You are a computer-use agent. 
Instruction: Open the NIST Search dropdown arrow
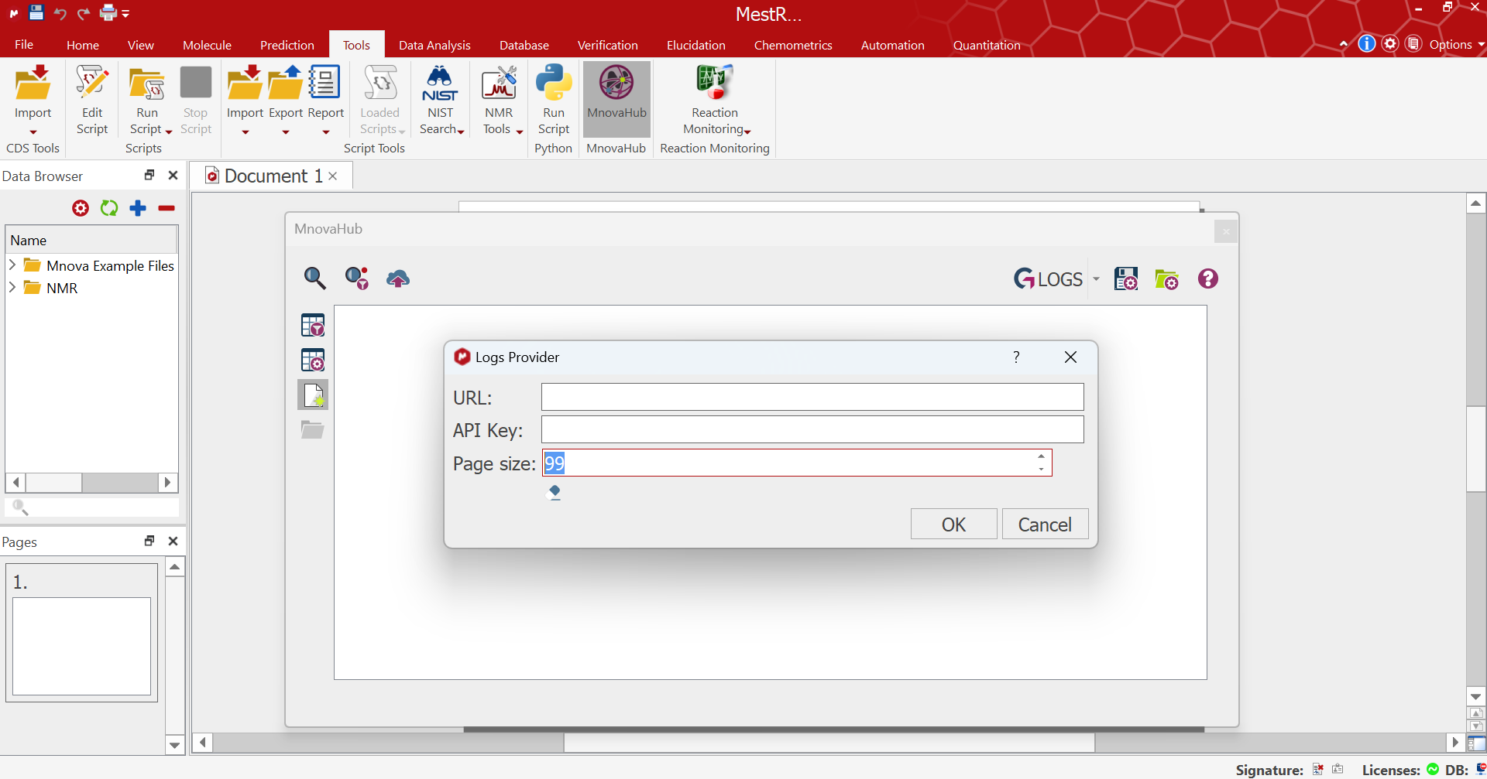tap(461, 132)
